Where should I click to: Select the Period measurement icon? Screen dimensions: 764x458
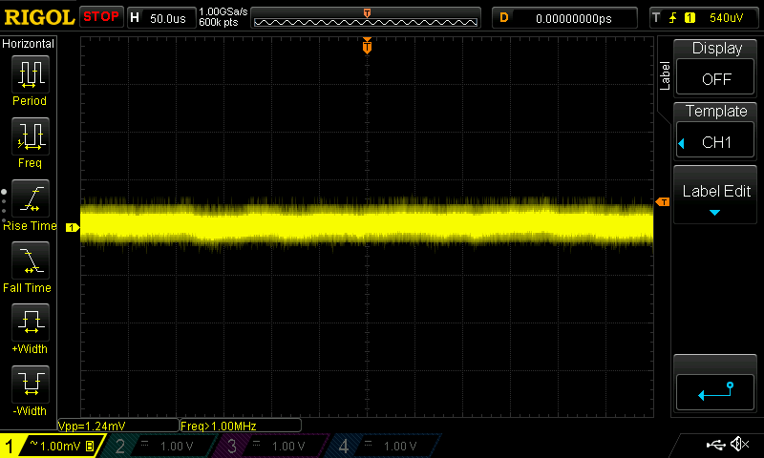(31, 74)
